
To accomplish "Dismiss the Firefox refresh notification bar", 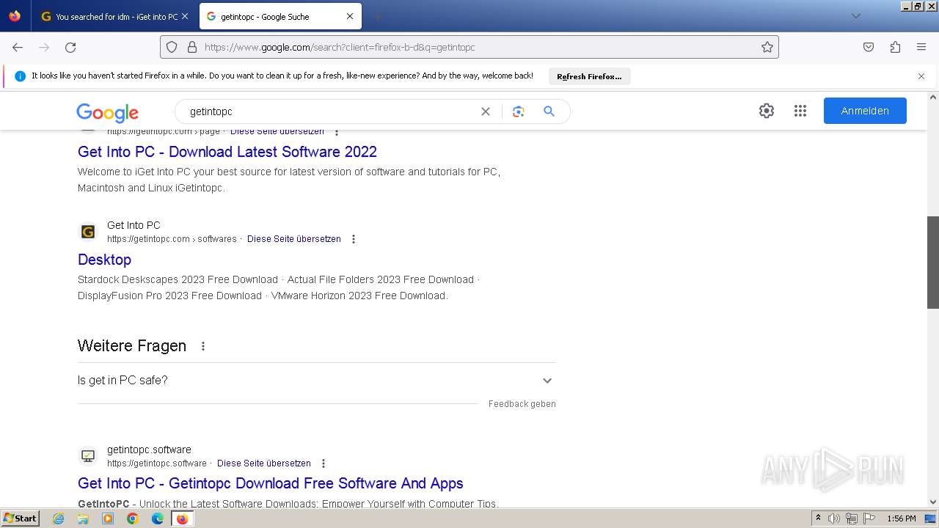I will pos(921,76).
